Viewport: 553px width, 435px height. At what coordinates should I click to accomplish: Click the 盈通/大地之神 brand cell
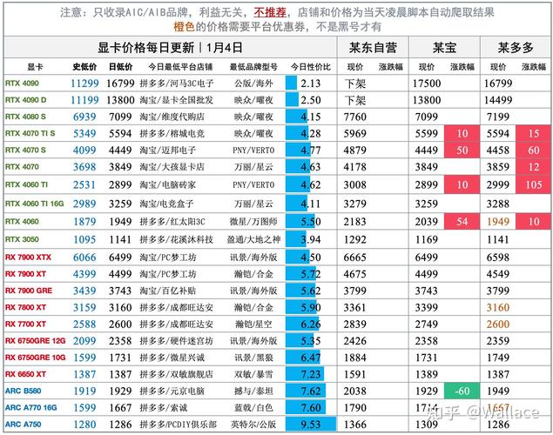[253, 239]
